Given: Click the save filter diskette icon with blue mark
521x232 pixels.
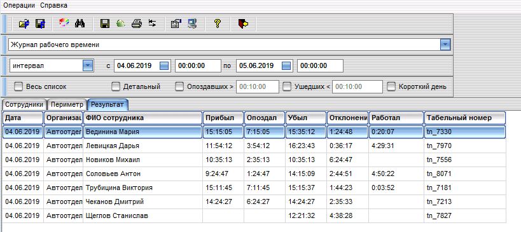Looking at the screenshot, I should click(40, 24).
